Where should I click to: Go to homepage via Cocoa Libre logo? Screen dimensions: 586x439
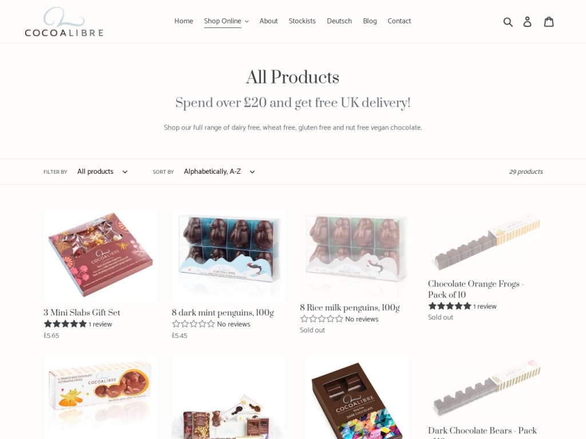[x=64, y=22]
